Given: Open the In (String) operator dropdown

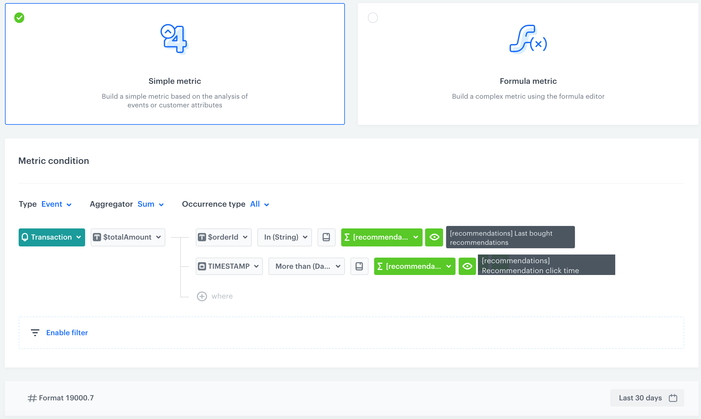Looking at the screenshot, I should [x=284, y=237].
